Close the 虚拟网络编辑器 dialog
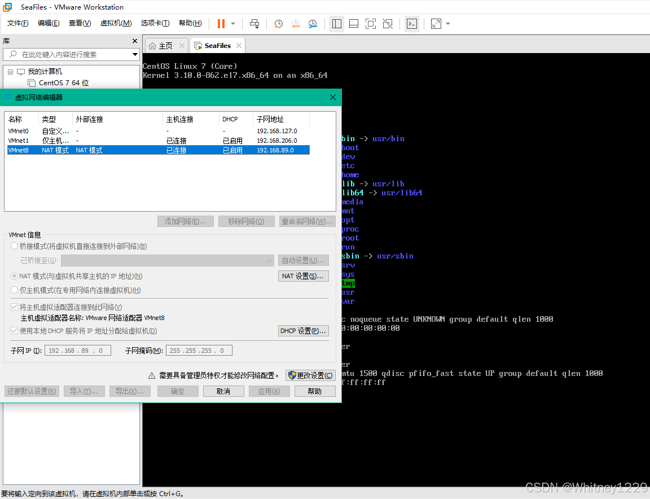This screenshot has width=650, height=499. [332, 97]
